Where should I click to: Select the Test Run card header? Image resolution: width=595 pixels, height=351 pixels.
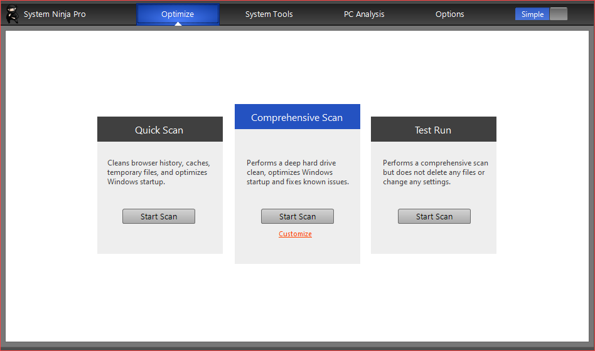click(x=433, y=129)
